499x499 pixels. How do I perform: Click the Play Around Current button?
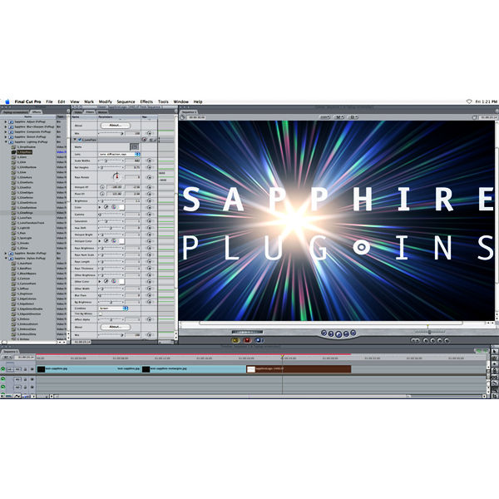click(346, 333)
